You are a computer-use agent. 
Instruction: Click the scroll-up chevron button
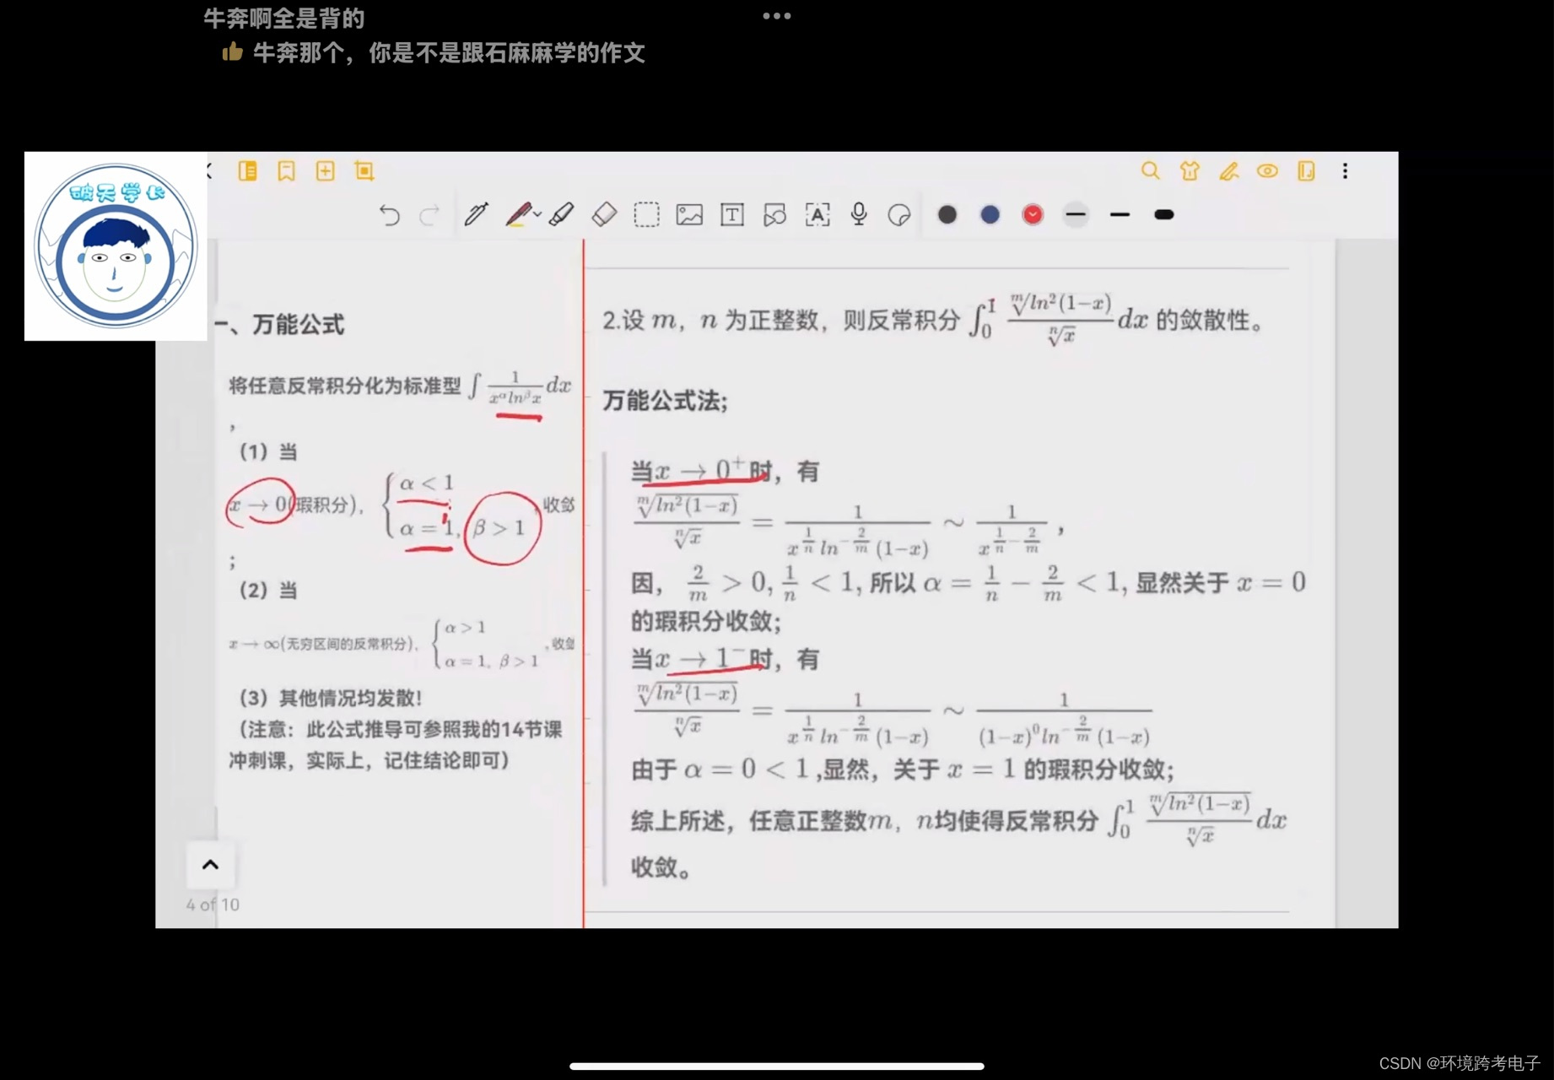point(210,864)
